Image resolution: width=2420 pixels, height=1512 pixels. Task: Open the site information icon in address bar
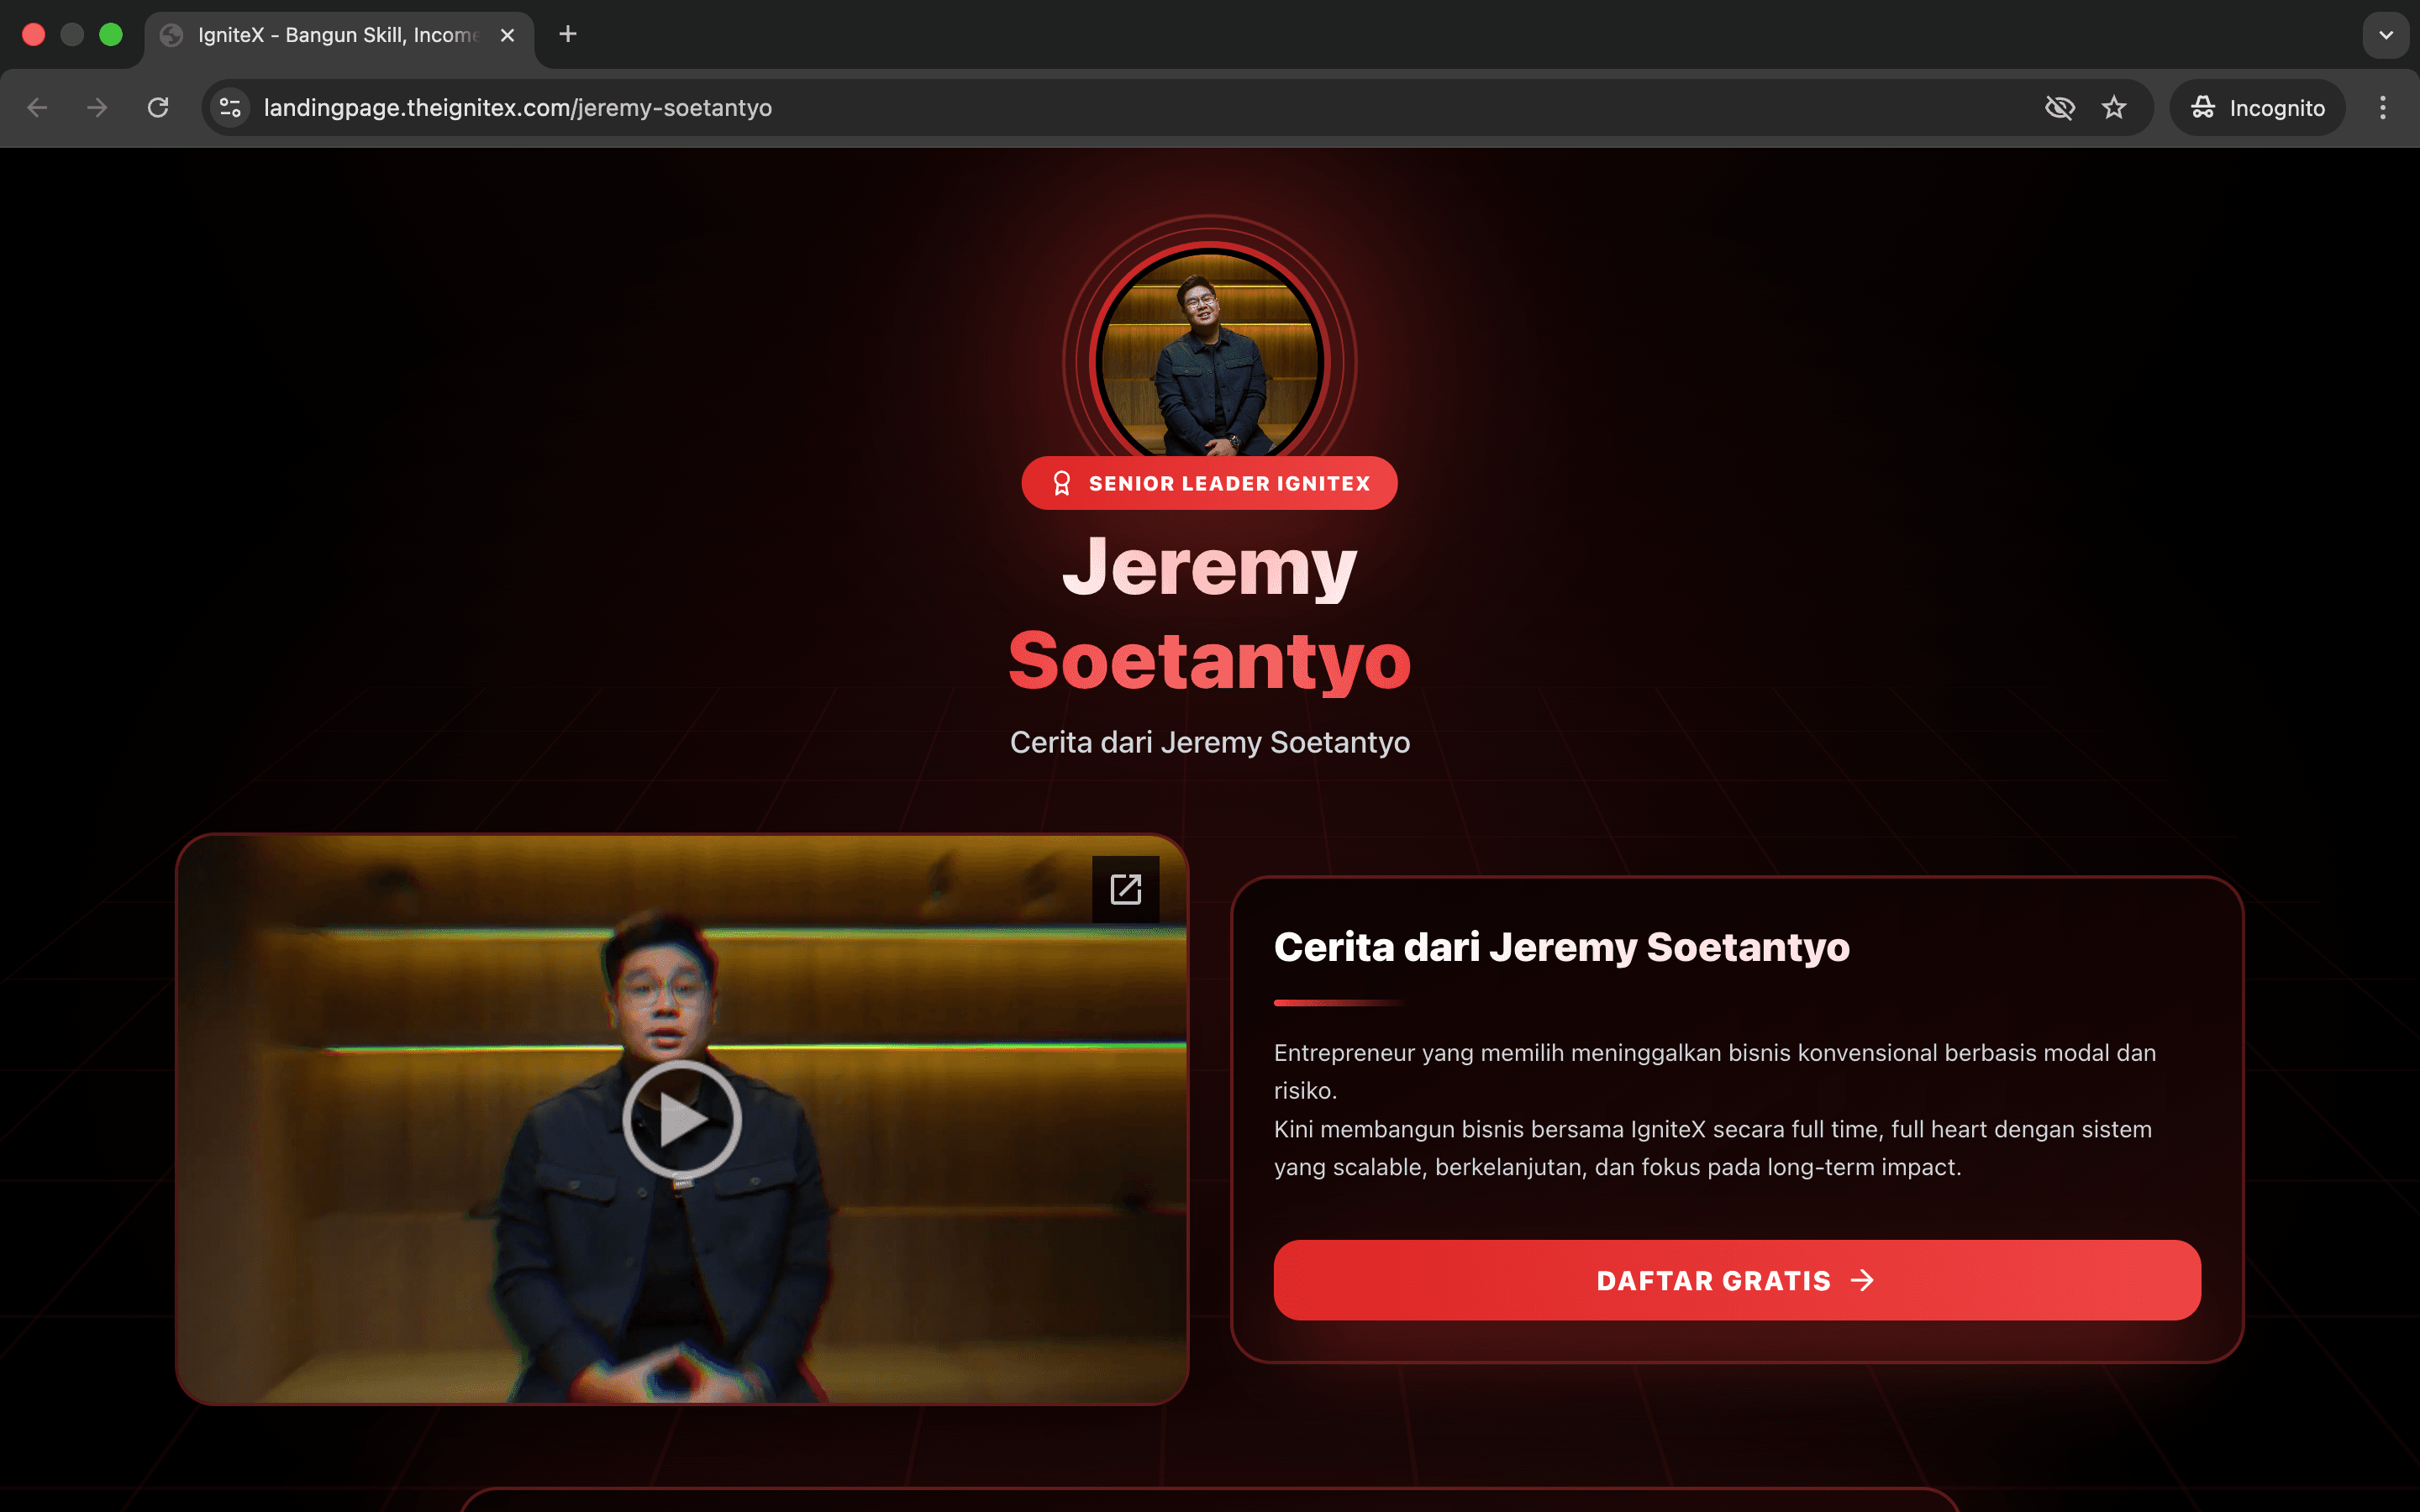(x=231, y=108)
